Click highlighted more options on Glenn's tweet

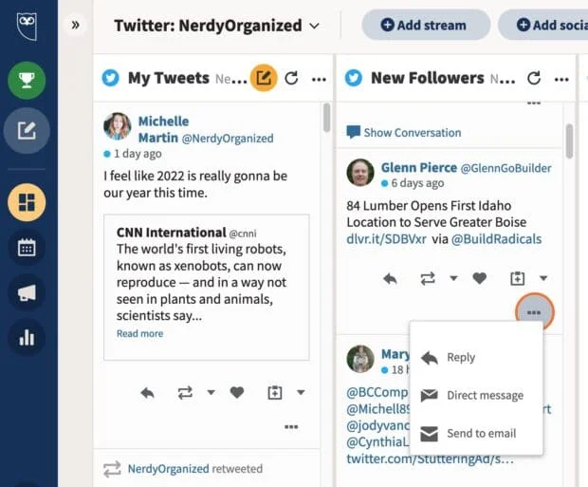click(x=534, y=312)
